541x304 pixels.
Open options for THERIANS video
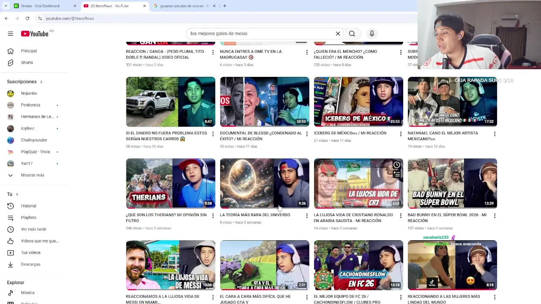(213, 216)
